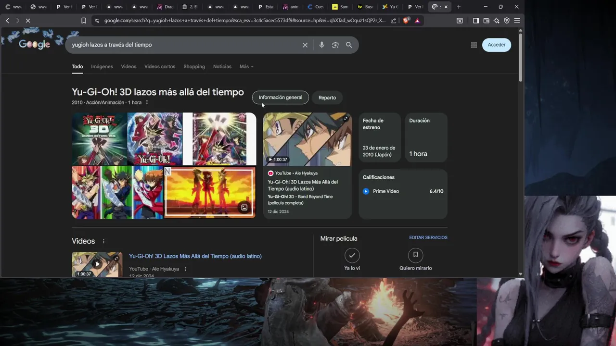Click the middle collage image with three duelists

point(154,139)
